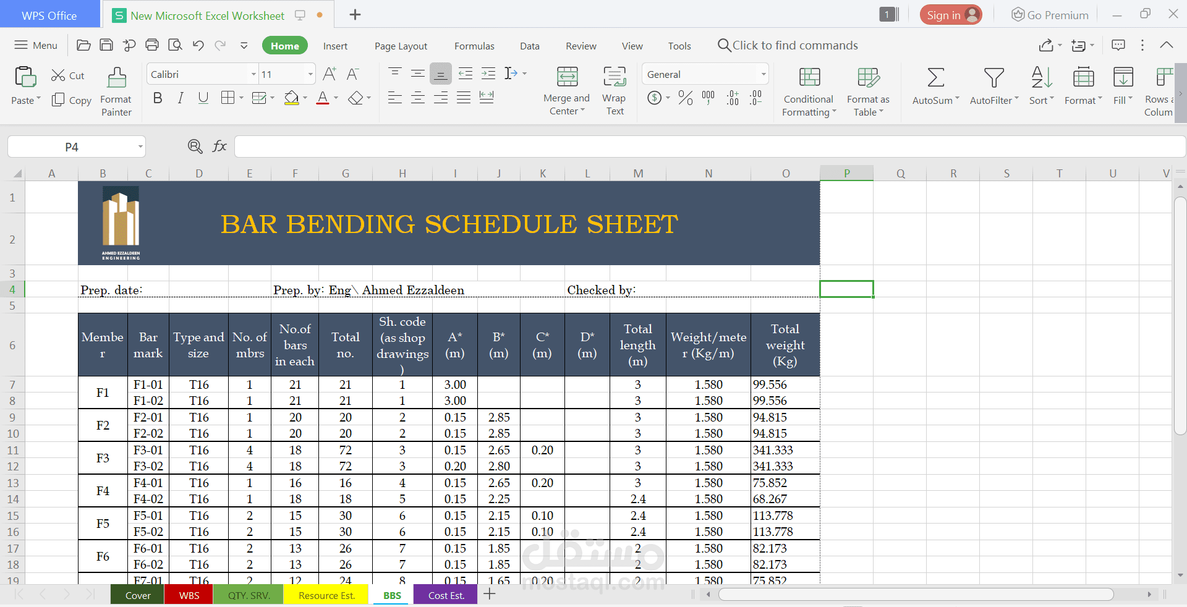
Task: Open the General number format dropdown
Action: click(x=764, y=74)
